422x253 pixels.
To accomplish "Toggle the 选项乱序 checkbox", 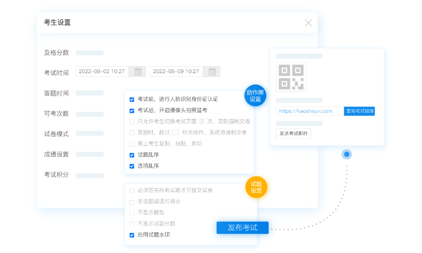I will (x=132, y=166).
